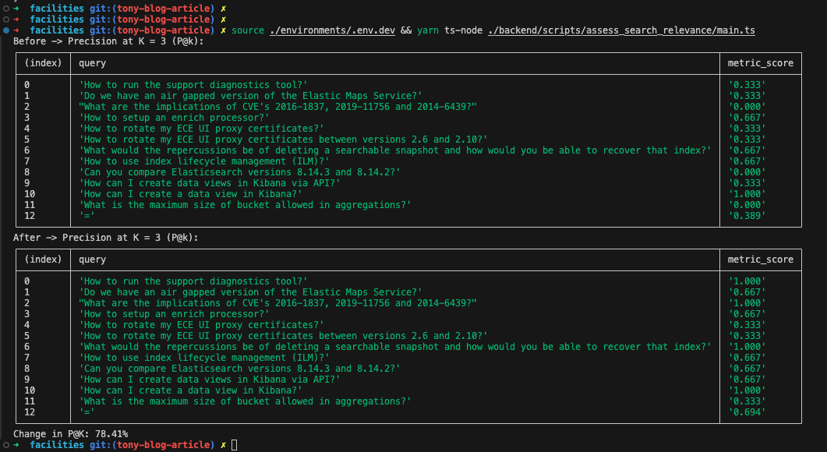This screenshot has width=827, height=452.
Task: Click the 'After -> Precision at K = 3' heading
Action: pyautogui.click(x=106, y=237)
